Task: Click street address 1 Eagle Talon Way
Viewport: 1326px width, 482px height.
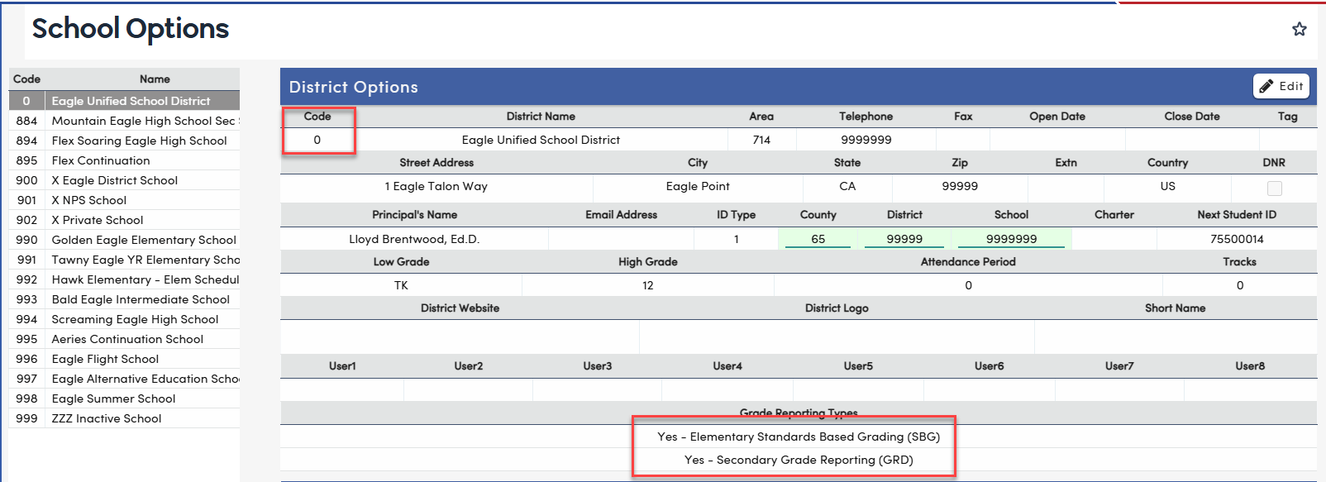Action: (x=436, y=186)
